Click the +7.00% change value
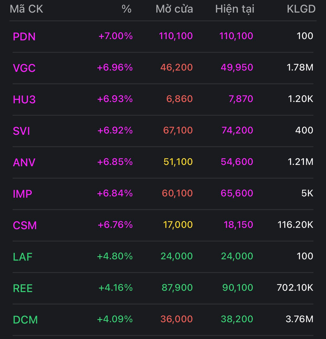The width and height of the screenshot is (326, 339). point(115,36)
